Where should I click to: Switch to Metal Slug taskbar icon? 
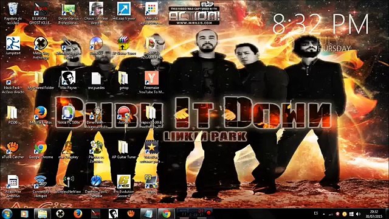point(60,214)
